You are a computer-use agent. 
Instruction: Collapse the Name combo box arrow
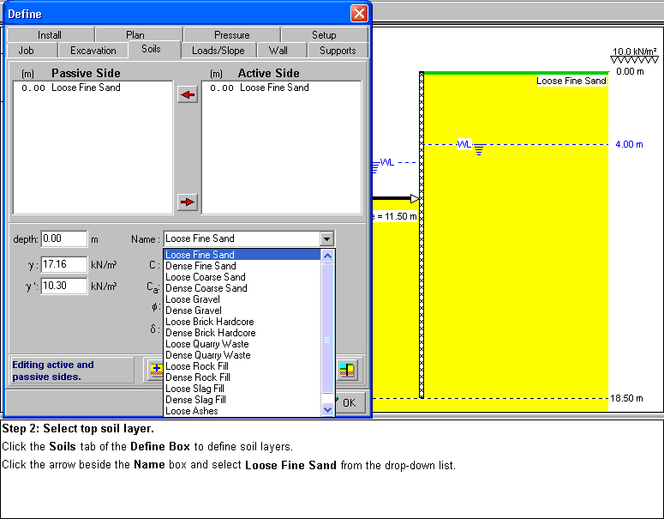point(326,239)
